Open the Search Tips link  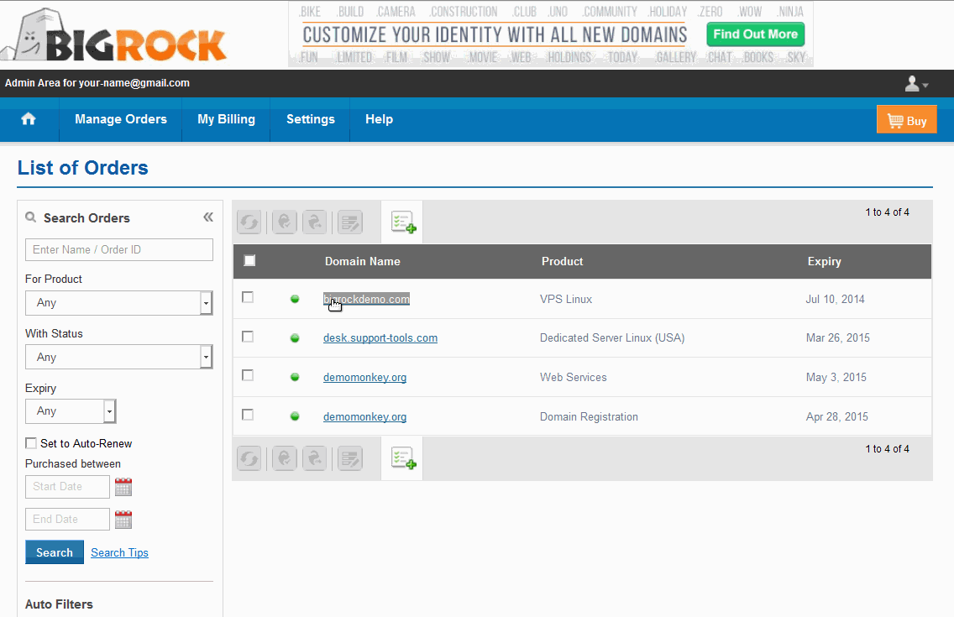[x=120, y=552]
